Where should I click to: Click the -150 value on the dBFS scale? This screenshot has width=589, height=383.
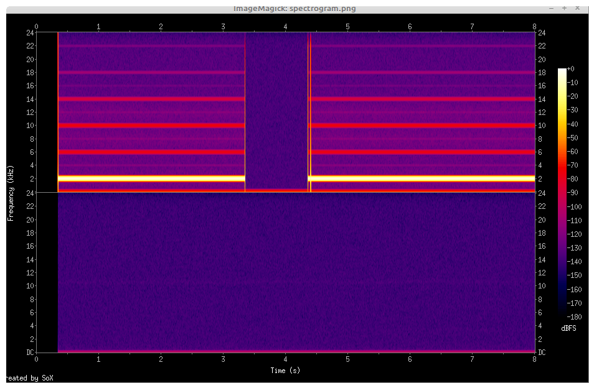(x=574, y=275)
